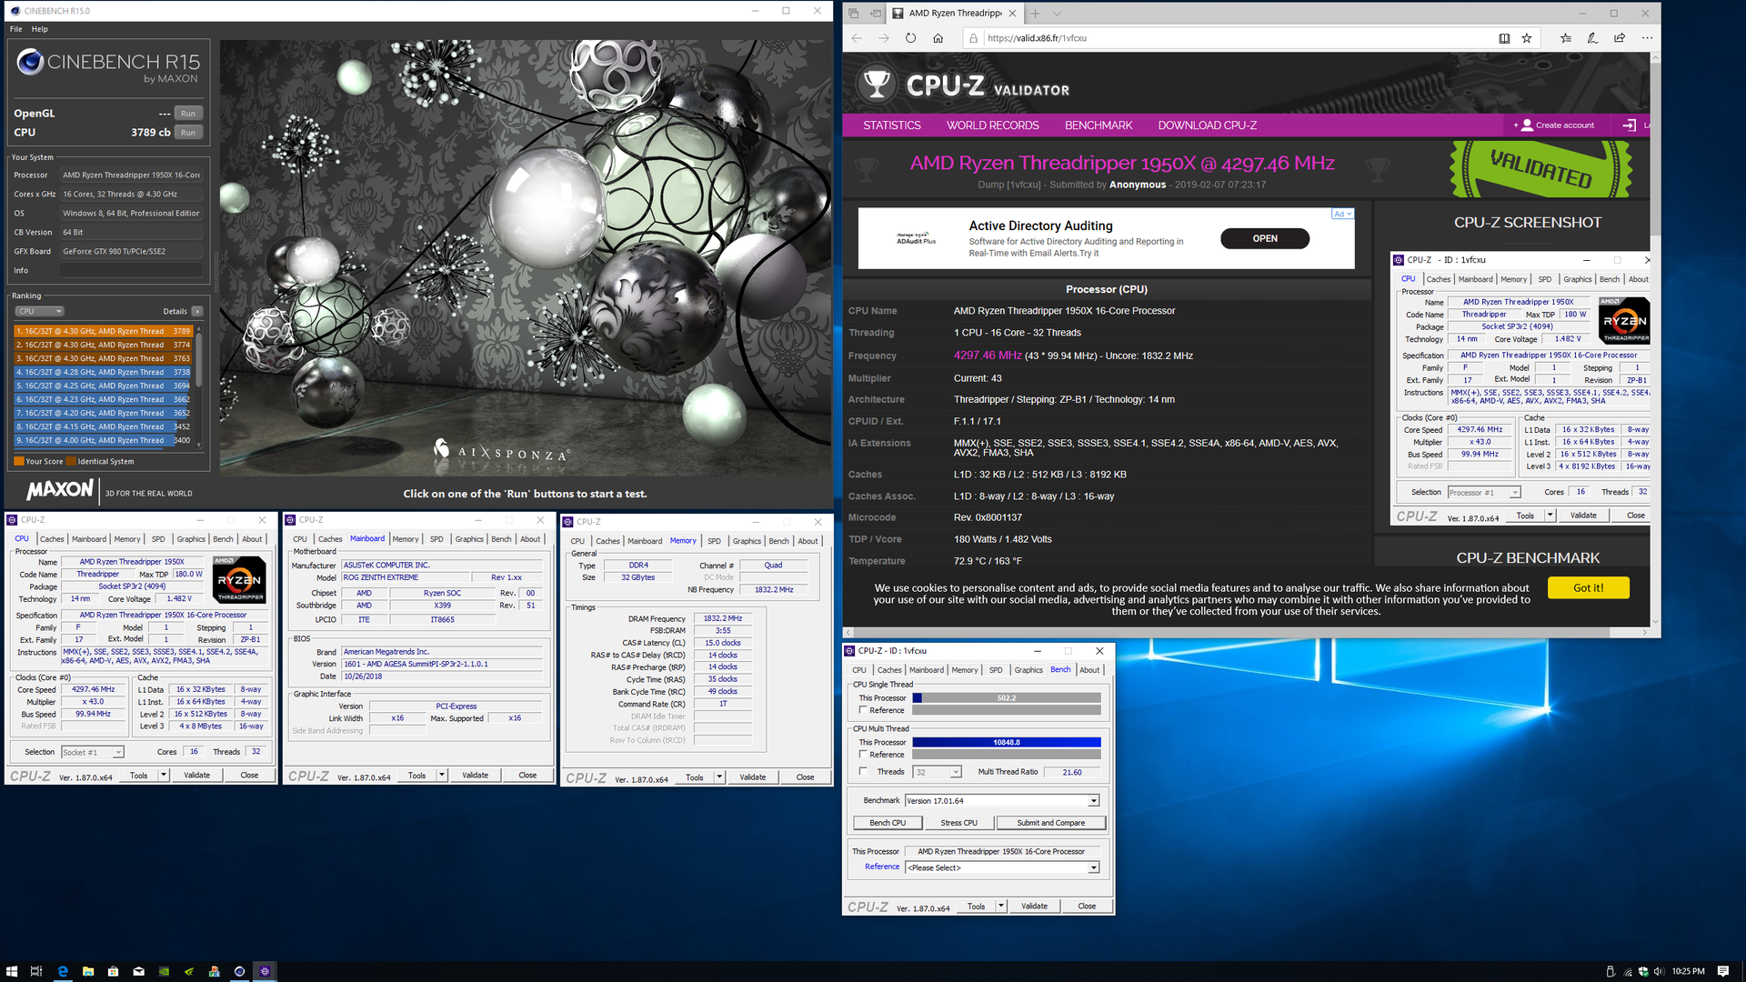Click Bench CPU button in CPU-Z
Image resolution: width=1746 pixels, height=982 pixels.
[888, 823]
